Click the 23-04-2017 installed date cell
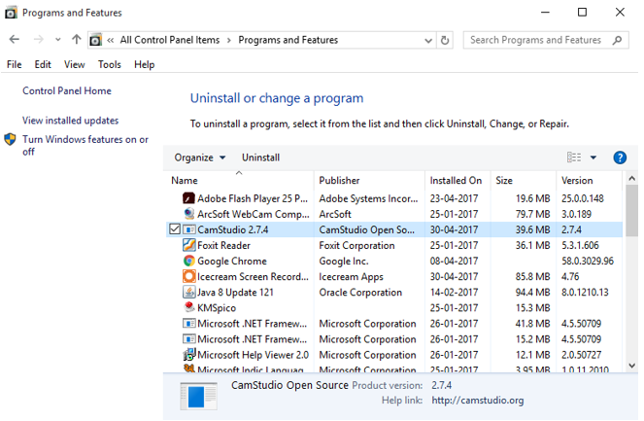 (454, 198)
